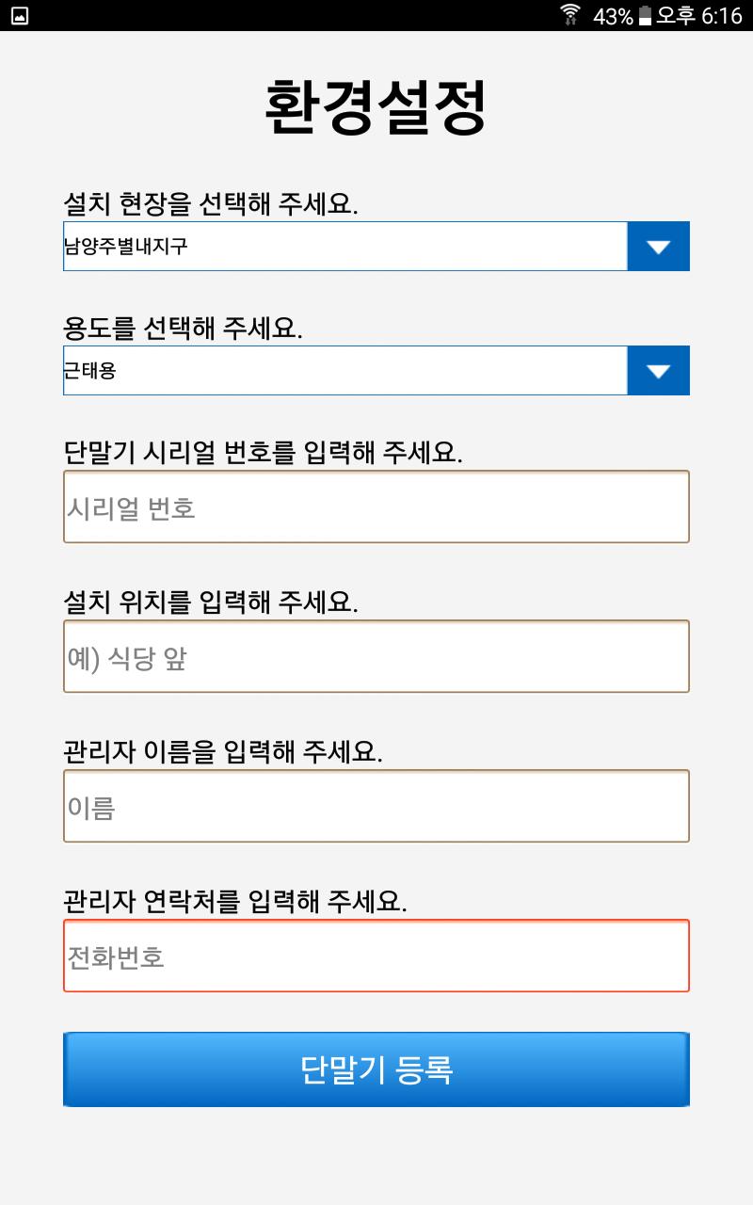Focus the manager 이름 input field
Image resolution: width=753 pixels, height=1205 pixels.
point(376,807)
